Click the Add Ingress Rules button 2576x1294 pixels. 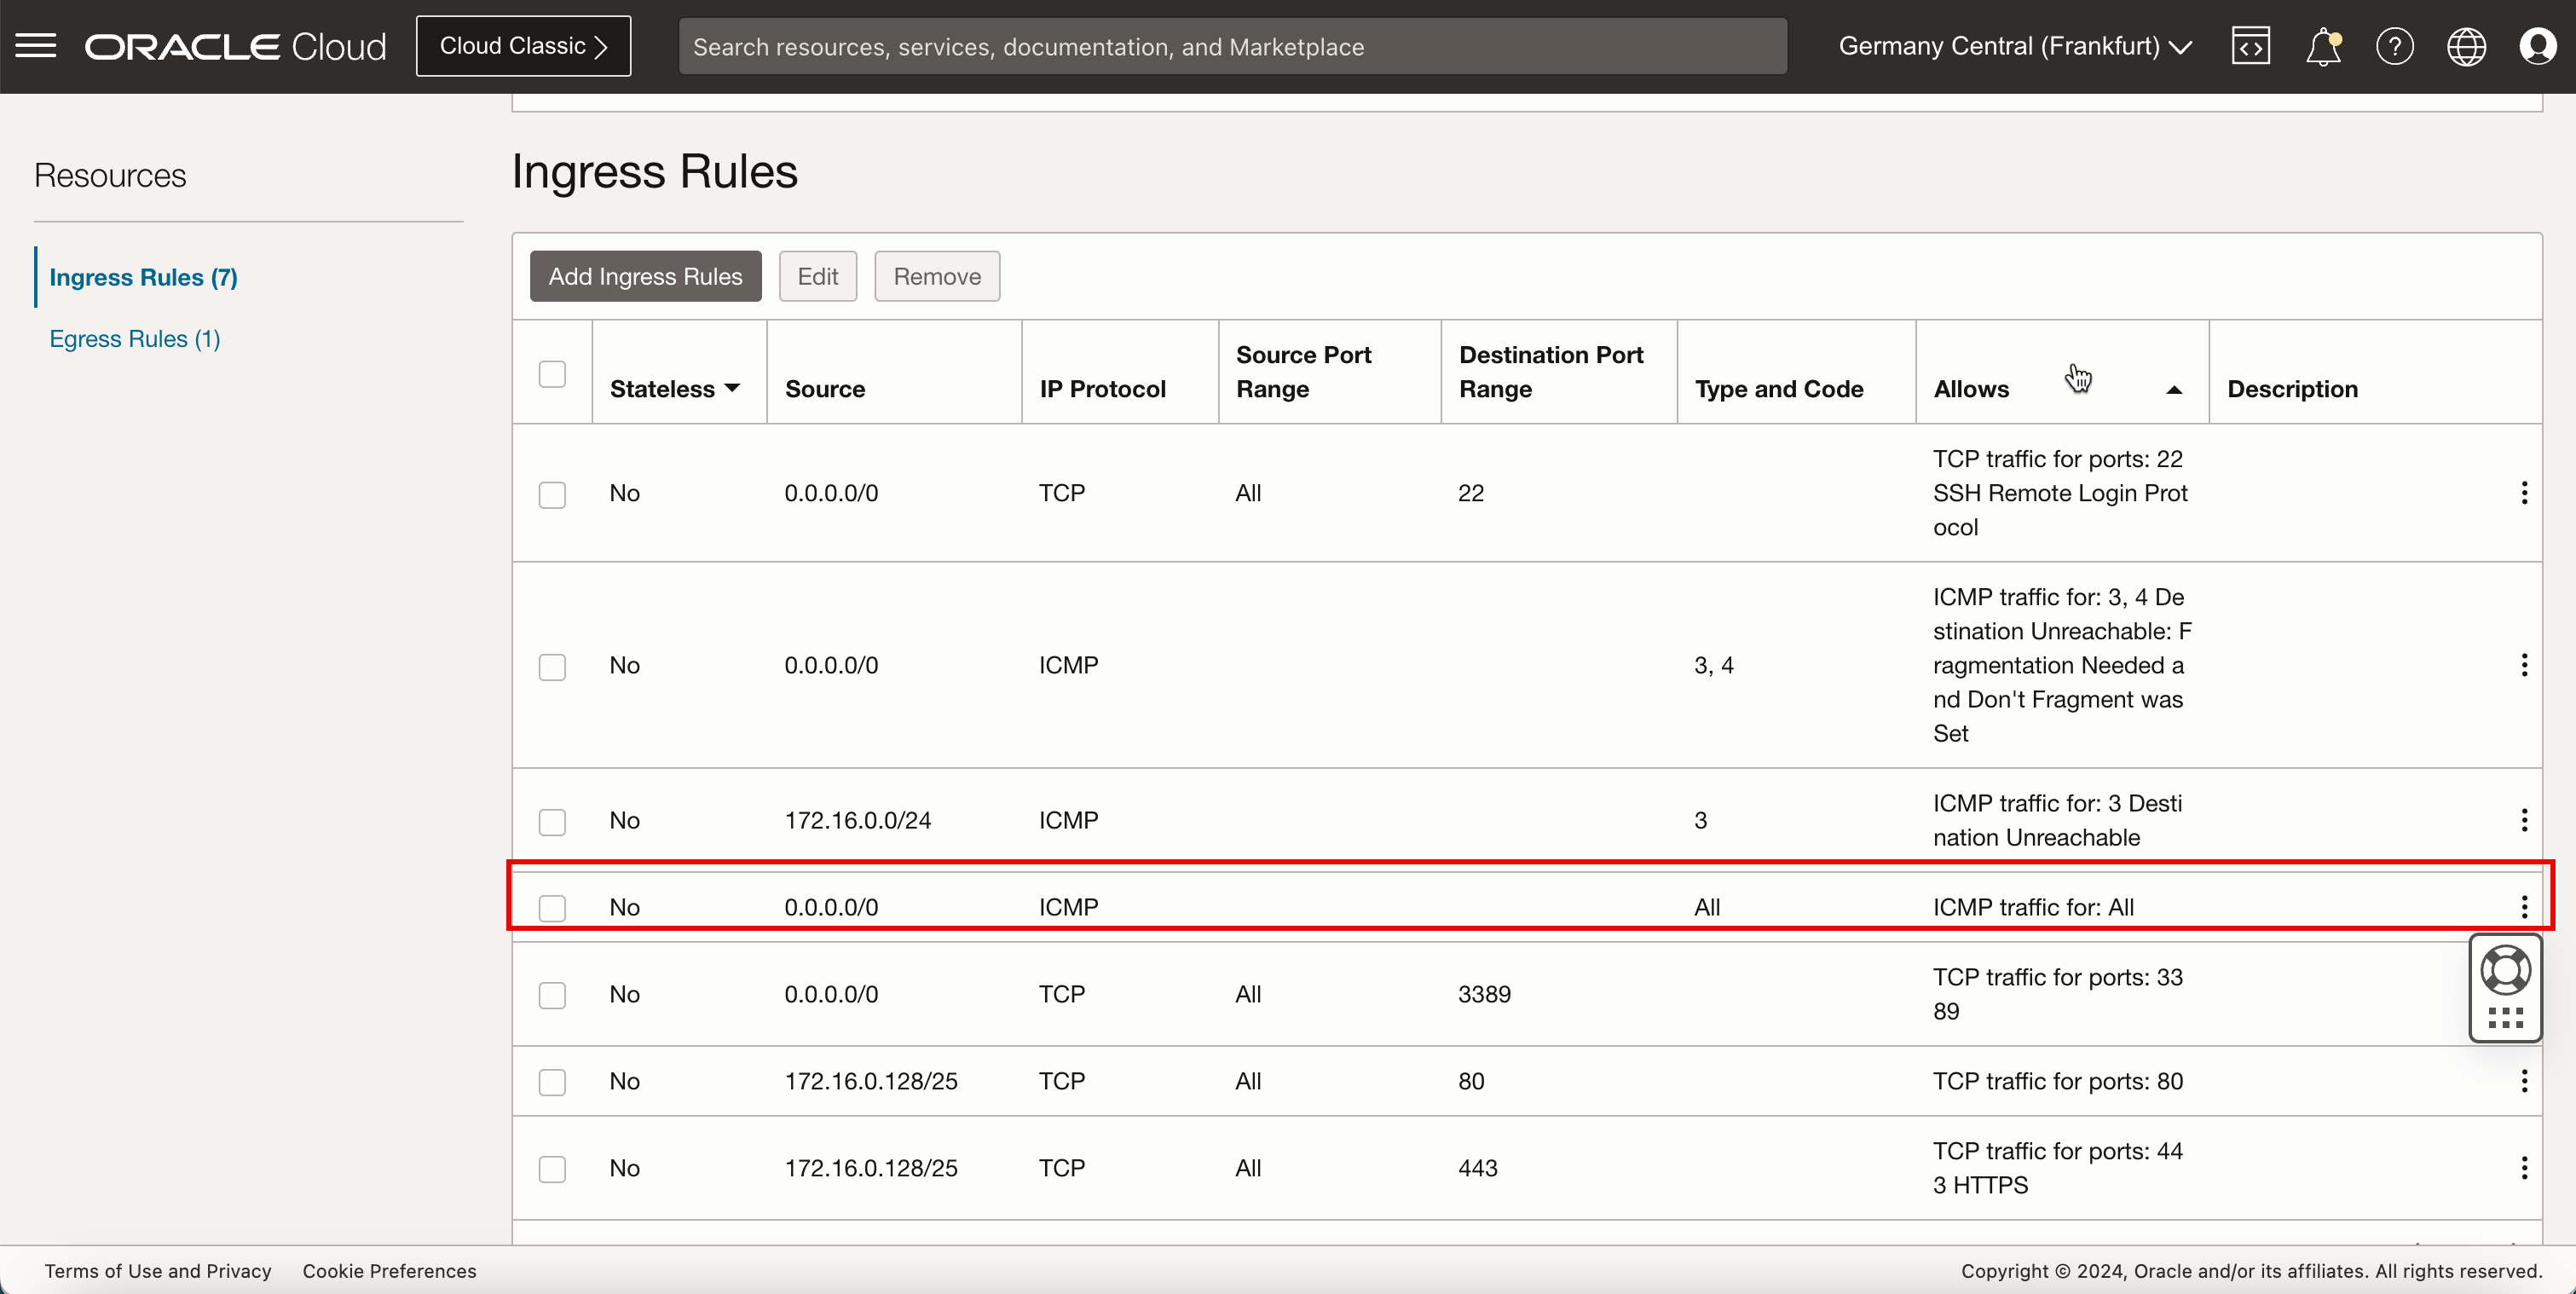(645, 275)
